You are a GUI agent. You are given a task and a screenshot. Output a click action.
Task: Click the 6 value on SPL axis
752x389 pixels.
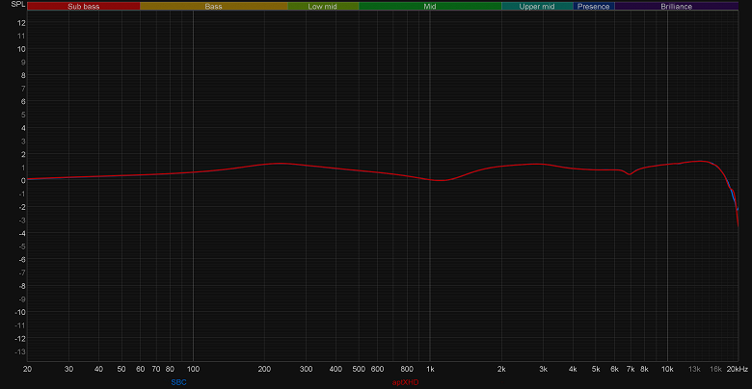click(23, 101)
